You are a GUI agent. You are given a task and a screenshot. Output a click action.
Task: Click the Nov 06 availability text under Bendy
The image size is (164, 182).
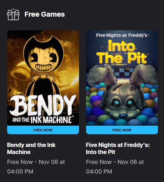pos(36,166)
